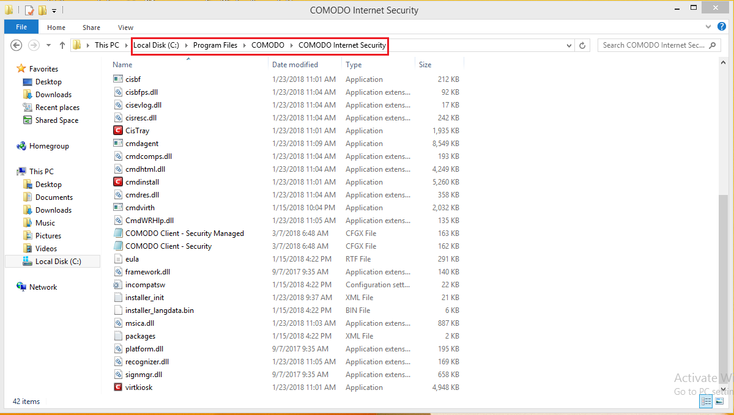Image resolution: width=734 pixels, height=415 pixels.
Task: Open the recent locations dropdown beside Forward
Action: click(x=48, y=45)
